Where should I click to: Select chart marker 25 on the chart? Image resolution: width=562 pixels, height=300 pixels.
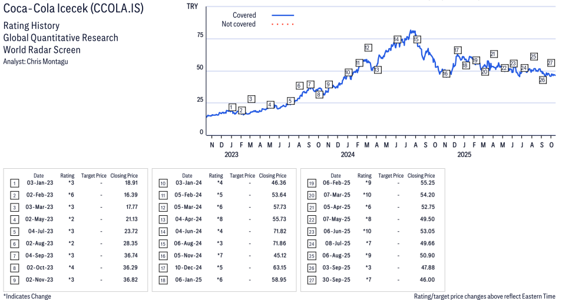(533, 56)
